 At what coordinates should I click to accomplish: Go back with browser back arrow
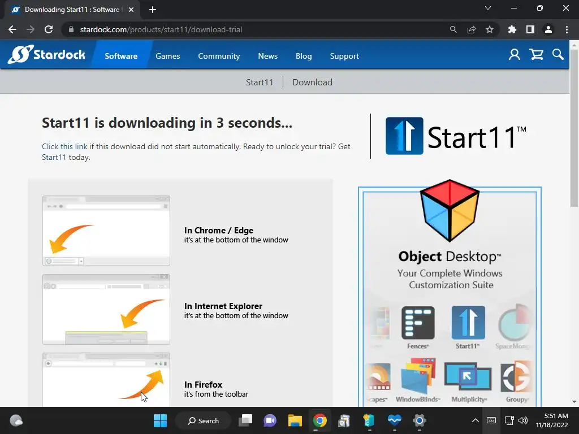(x=12, y=29)
